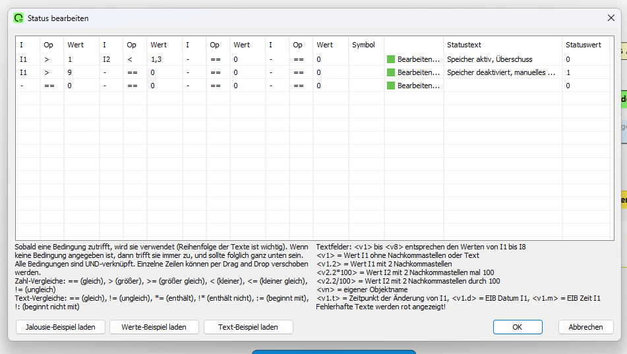Open color swatch for Speicher deaktiviert row
627x354 pixels.
[391, 72]
